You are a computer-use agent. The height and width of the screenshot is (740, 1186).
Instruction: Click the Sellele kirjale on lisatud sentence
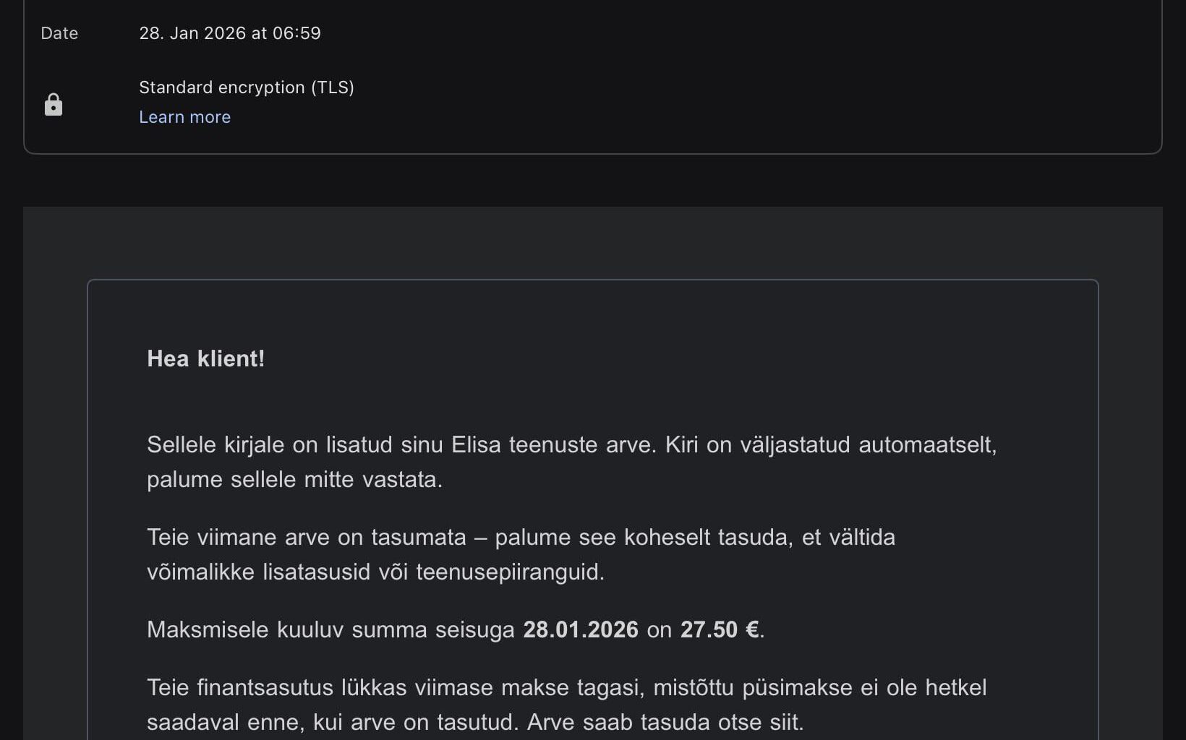coord(289,444)
